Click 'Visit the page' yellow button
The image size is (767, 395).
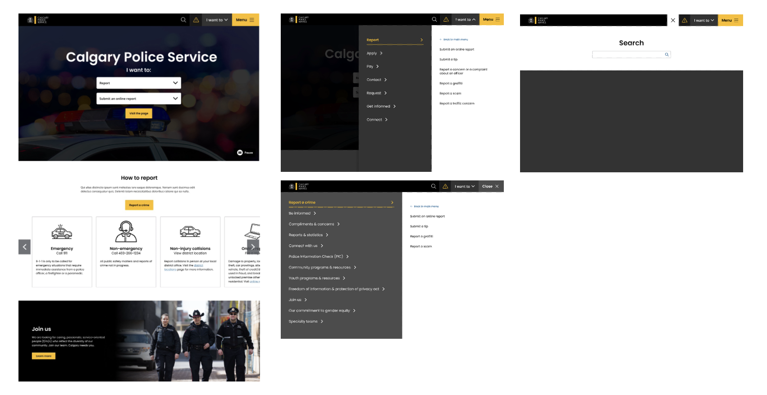tap(139, 113)
